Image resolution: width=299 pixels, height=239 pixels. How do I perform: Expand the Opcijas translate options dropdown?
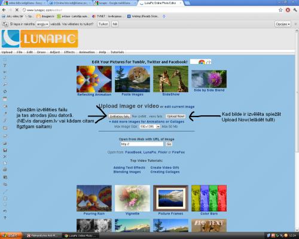pos(283,24)
